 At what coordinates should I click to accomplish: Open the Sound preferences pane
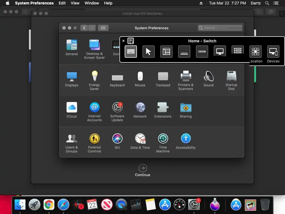(x=208, y=79)
